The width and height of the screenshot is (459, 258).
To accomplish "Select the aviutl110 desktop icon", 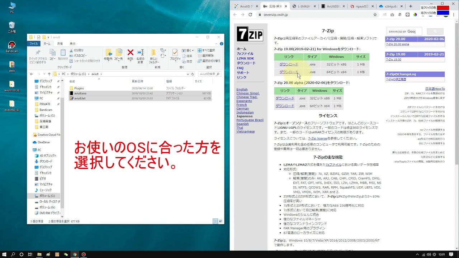I will pyautogui.click(x=12, y=86).
